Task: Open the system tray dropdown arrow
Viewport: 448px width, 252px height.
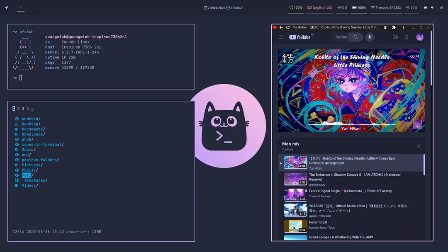Action: 432,8
